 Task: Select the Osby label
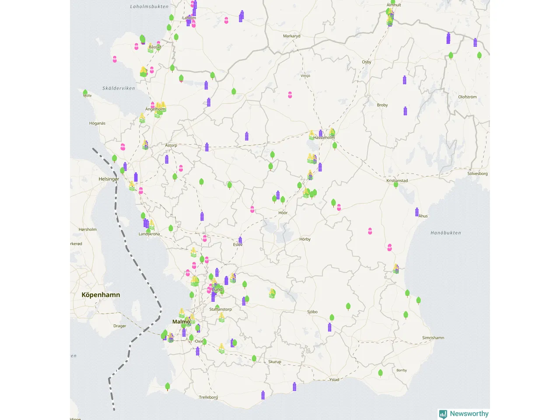tap(367, 62)
